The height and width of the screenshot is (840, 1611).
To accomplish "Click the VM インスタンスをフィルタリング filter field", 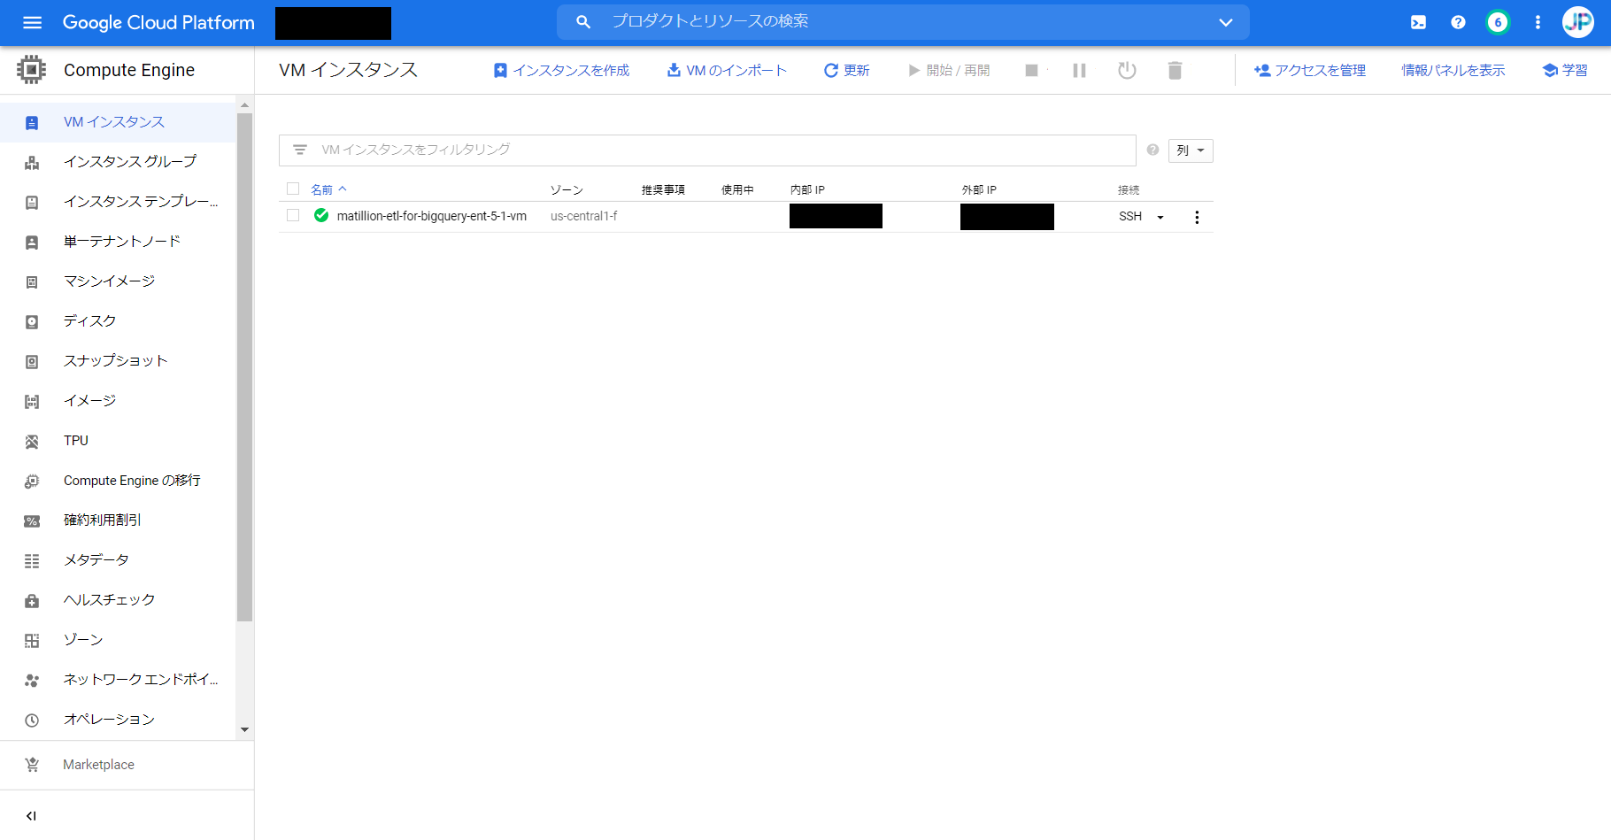I will pos(707,150).
